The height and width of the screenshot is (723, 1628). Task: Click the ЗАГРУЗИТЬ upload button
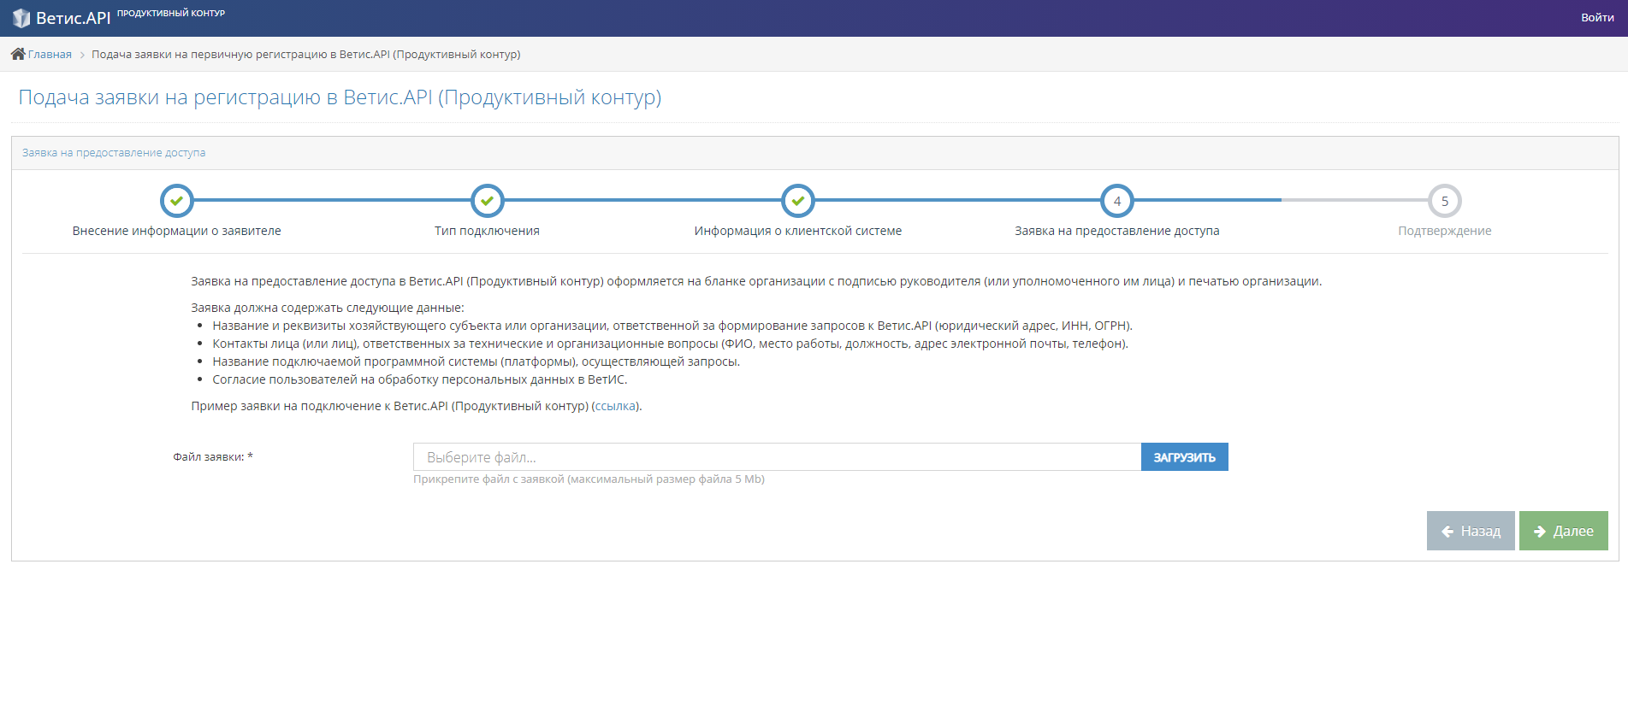pyautogui.click(x=1185, y=457)
